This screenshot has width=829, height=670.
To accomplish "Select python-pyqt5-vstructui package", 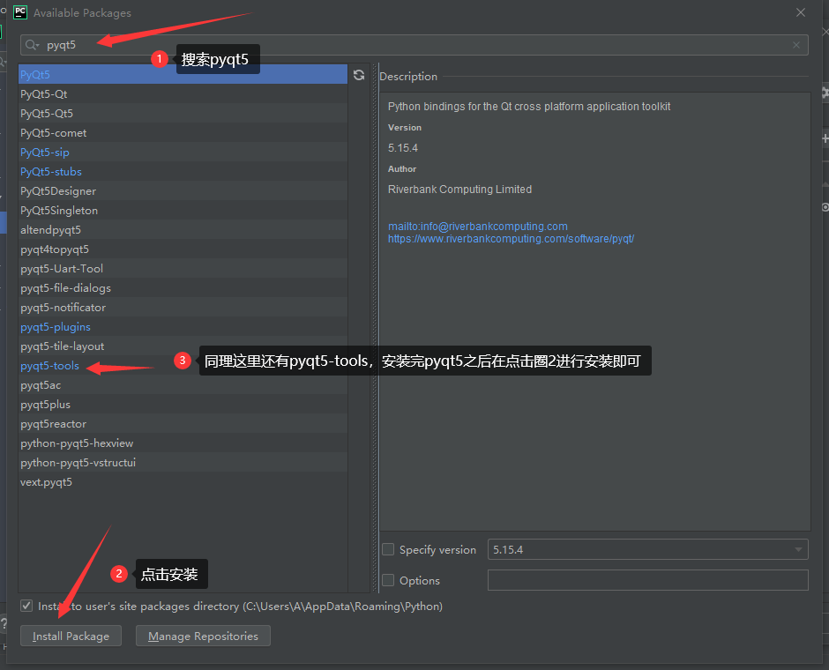I will 183,462.
